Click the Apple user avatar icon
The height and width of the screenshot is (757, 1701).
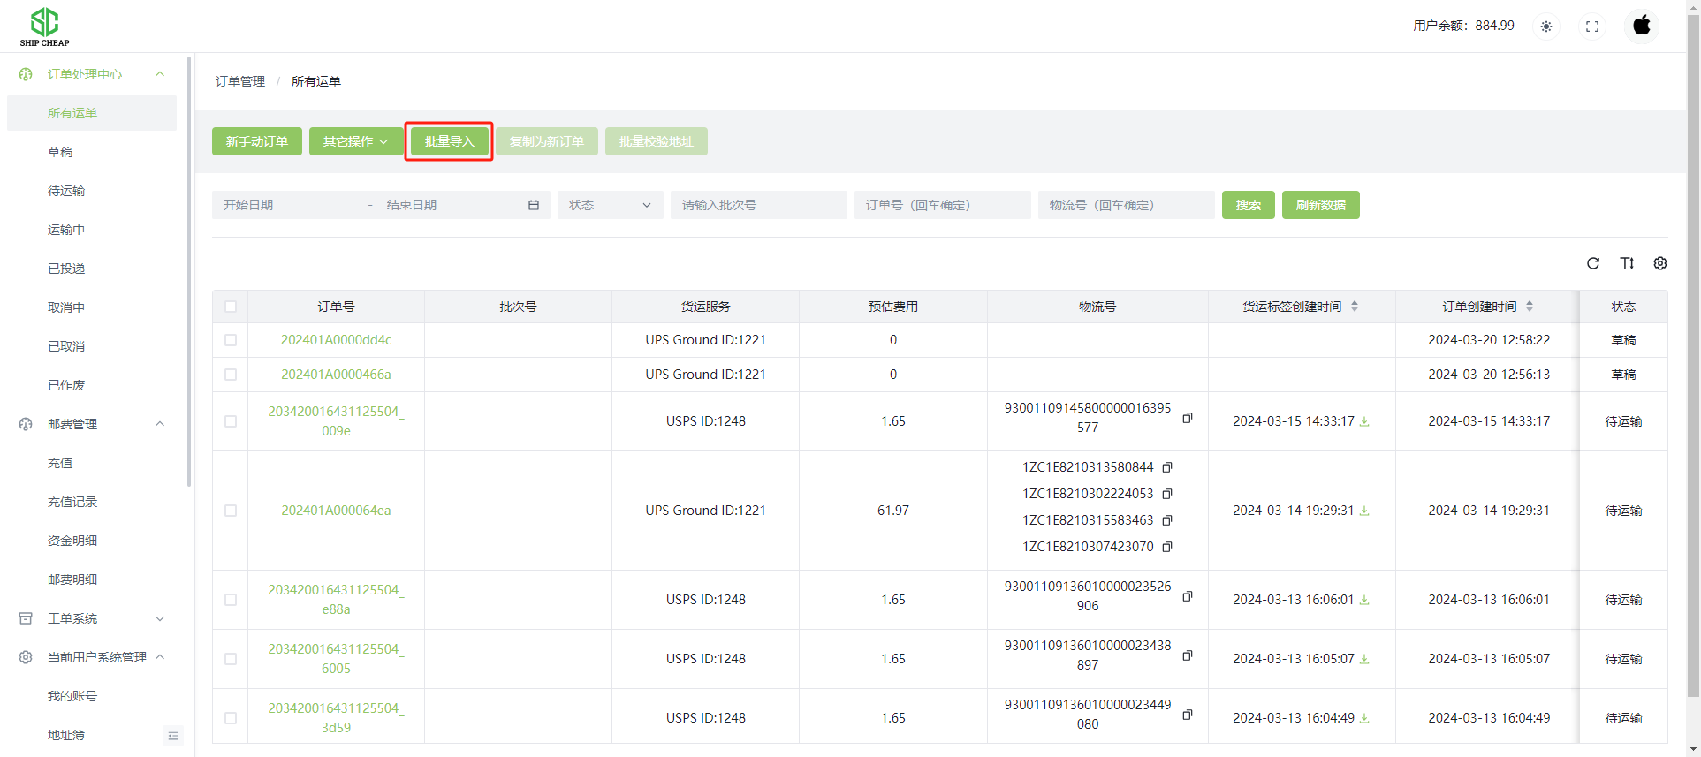tap(1642, 26)
